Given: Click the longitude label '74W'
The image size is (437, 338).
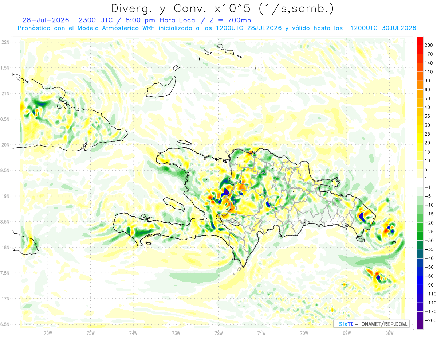Looking at the screenshot, I should click(x=133, y=333).
